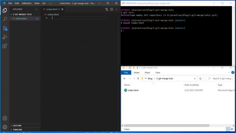Image resolution: width=236 pixels, height=133 pixels.
Task: Click blog in the address bar path
Action: point(150,79)
